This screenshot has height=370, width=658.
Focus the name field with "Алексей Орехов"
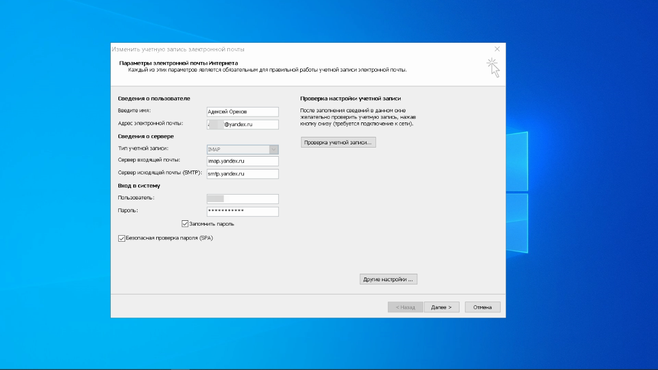242,112
